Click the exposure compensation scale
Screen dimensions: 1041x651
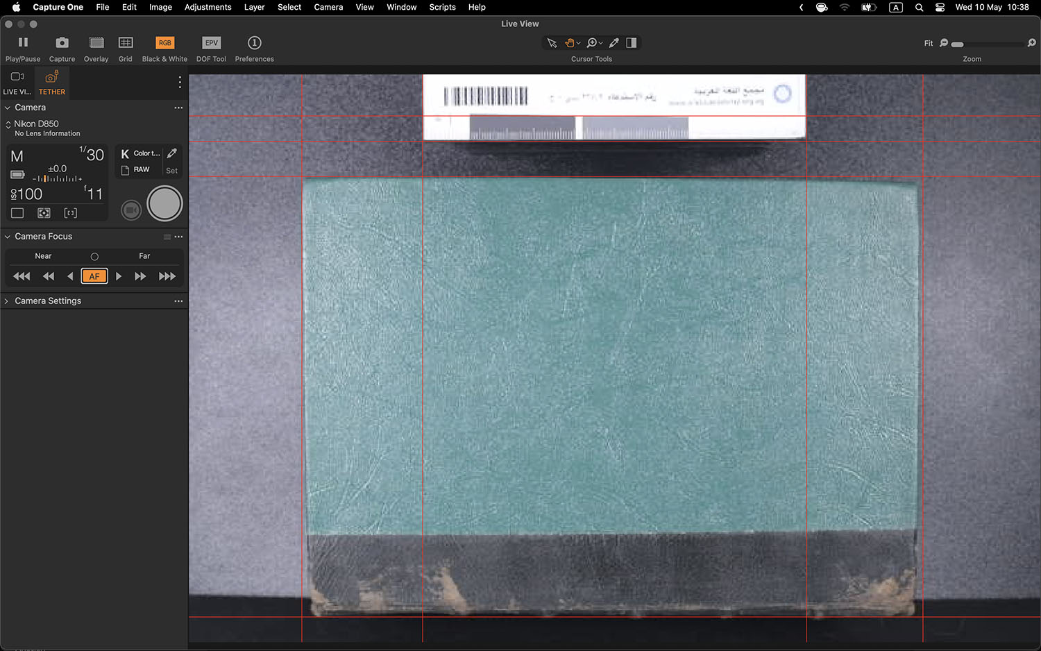[58, 178]
